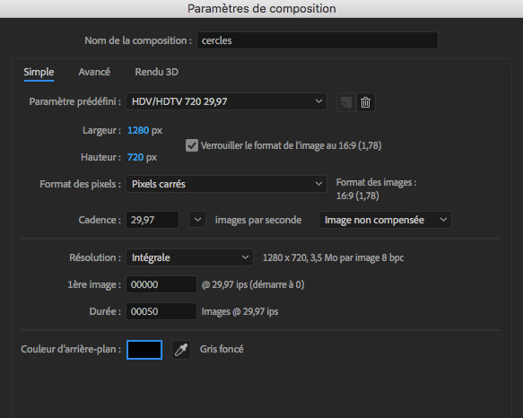Viewport: 523px width, 418px height.
Task: Click the 1ère image 00000 field
Action: click(161, 284)
